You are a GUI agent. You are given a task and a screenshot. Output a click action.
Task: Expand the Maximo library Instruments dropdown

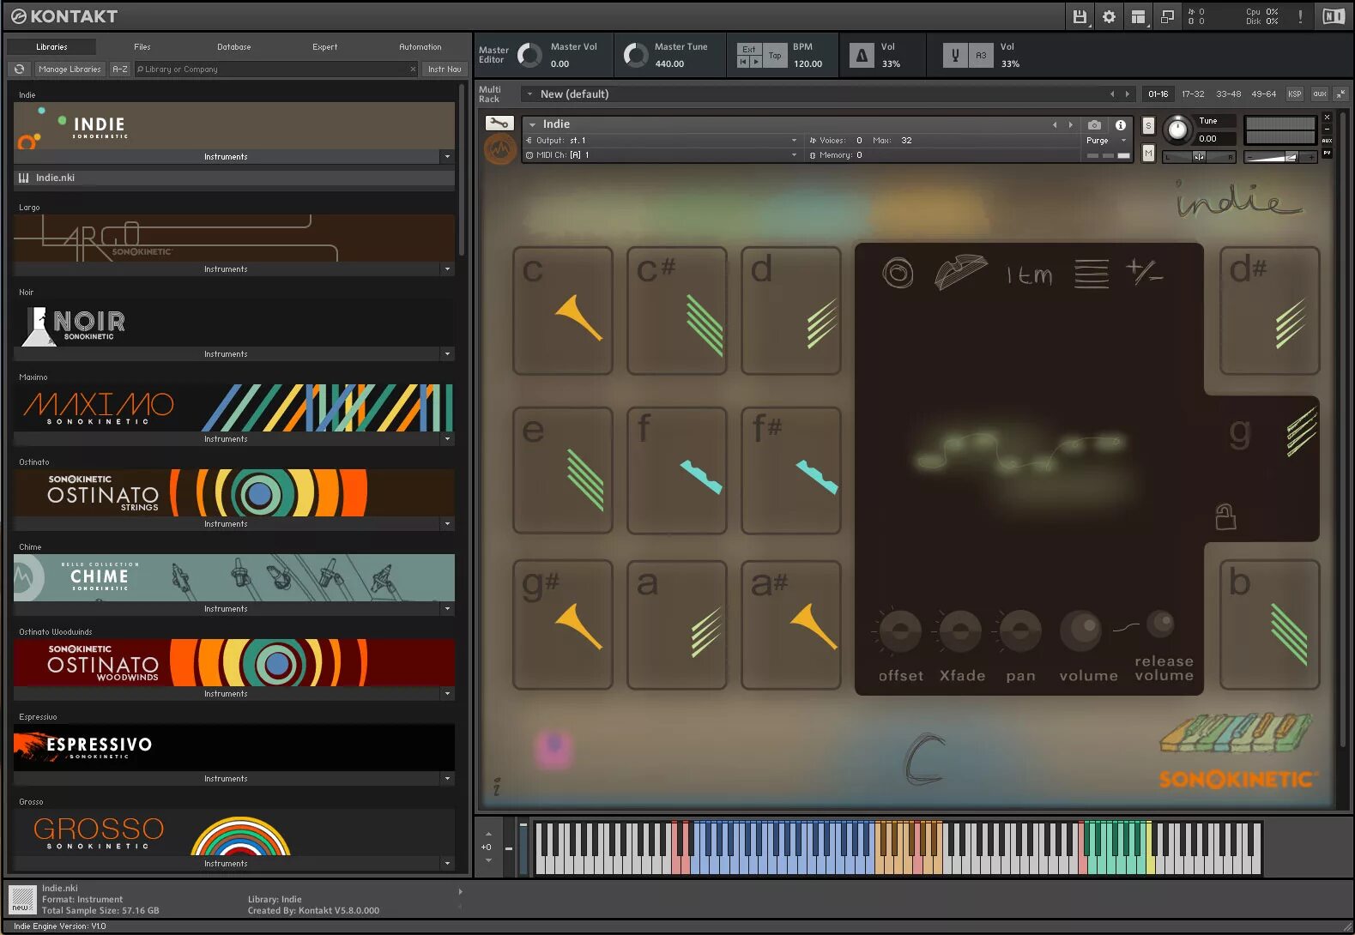[x=447, y=438]
